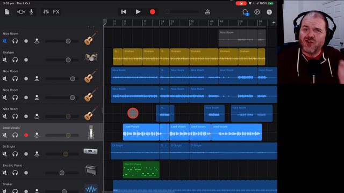Tap the piano icon on Electric Piano track
344x193 pixels.
(x=91, y=170)
